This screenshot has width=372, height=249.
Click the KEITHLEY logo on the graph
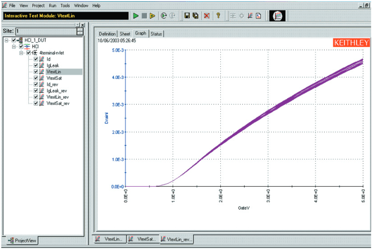tap(351, 43)
